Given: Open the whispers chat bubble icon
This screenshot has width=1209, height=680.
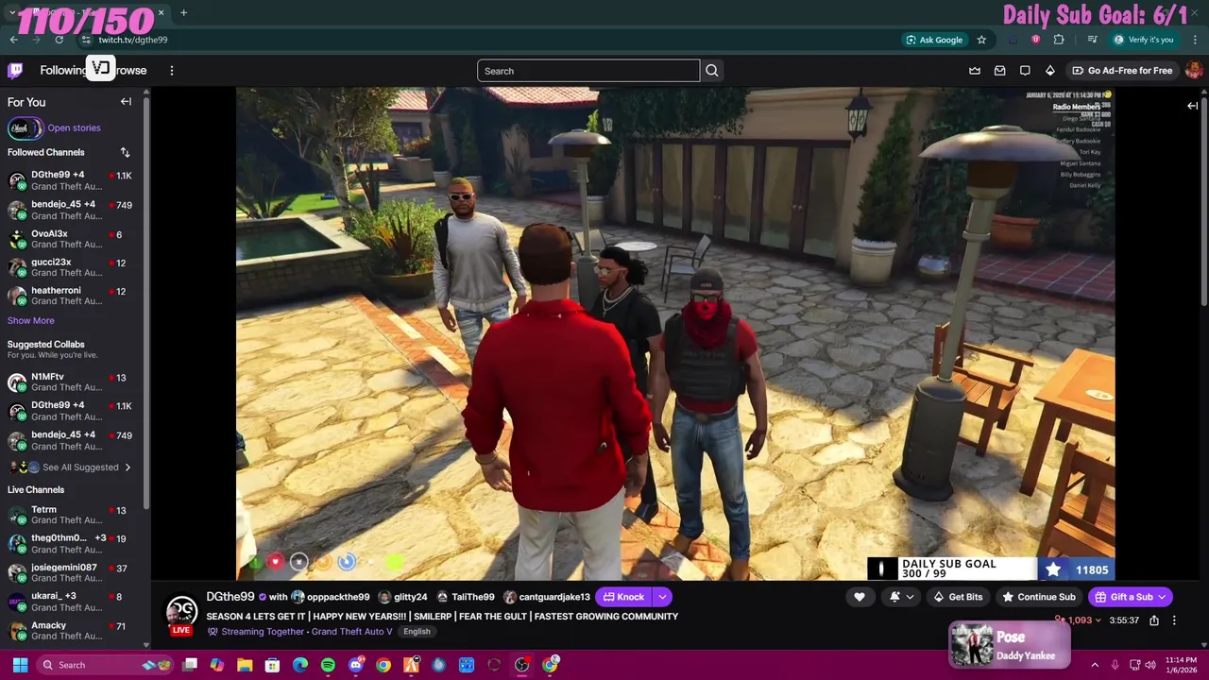Looking at the screenshot, I should point(1025,71).
